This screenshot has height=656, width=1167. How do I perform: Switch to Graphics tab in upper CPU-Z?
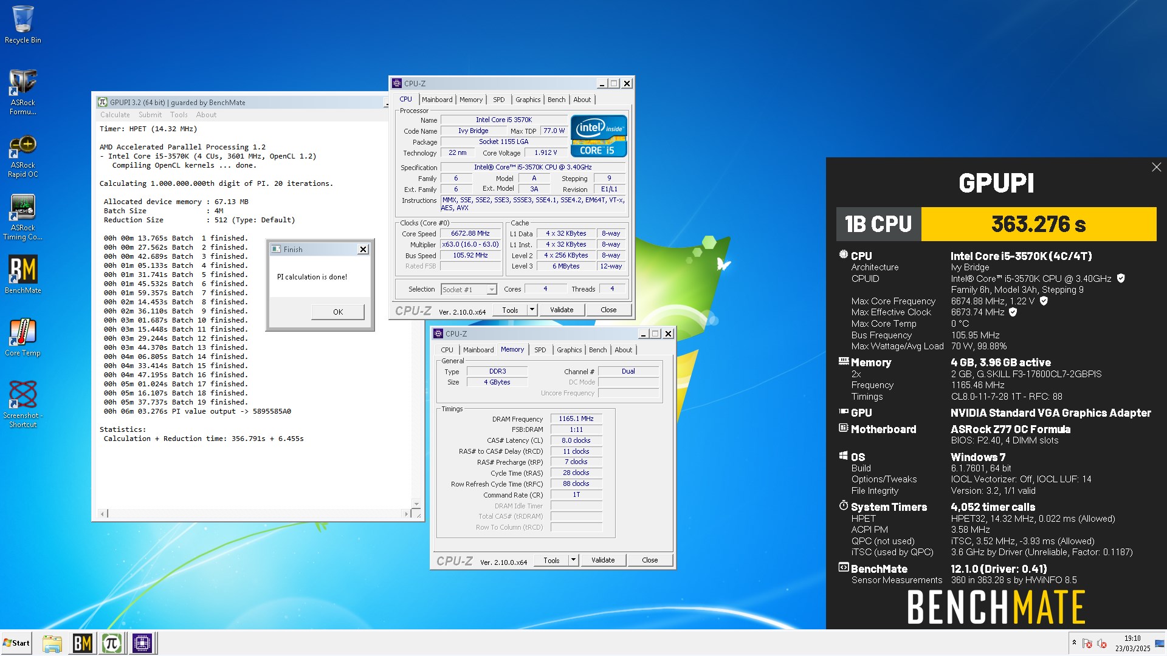(528, 100)
